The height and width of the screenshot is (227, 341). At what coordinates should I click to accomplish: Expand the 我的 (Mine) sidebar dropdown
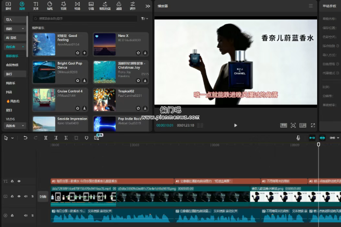pyautogui.click(x=23, y=28)
